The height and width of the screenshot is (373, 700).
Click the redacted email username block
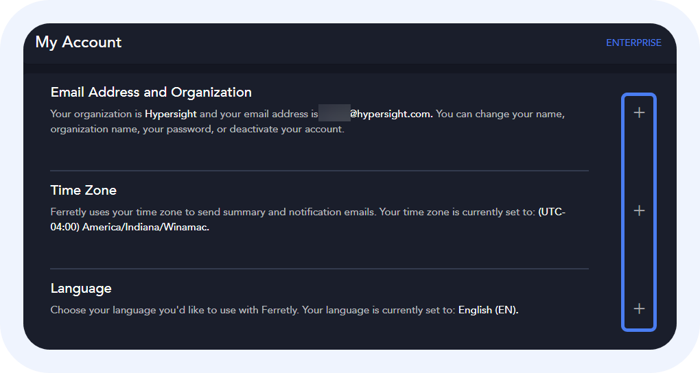(334, 114)
